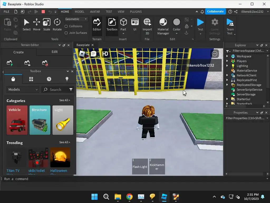Pick the Rotate tool
Image resolution: width=270 pixels, height=203 pixels.
[x=57, y=25]
